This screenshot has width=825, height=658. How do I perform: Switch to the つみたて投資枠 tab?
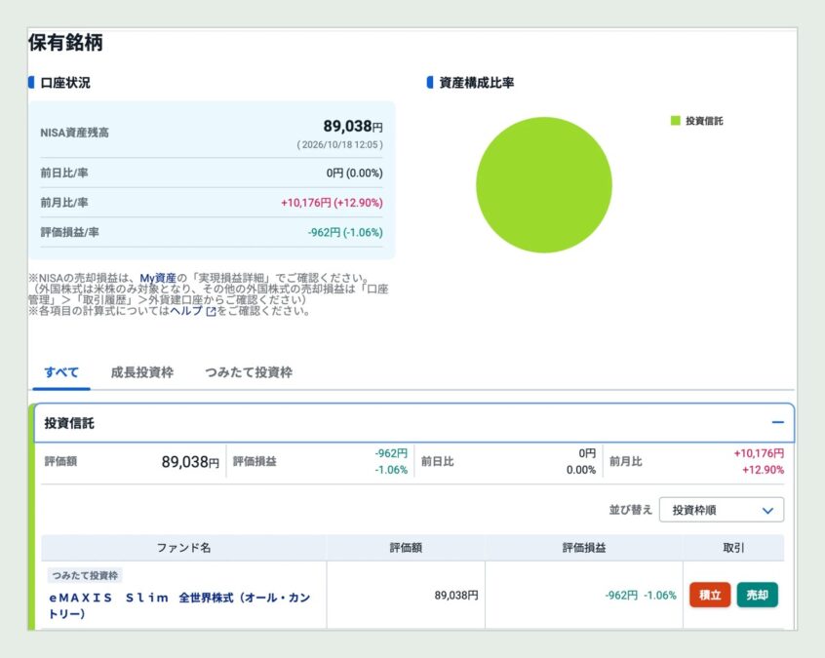(249, 372)
